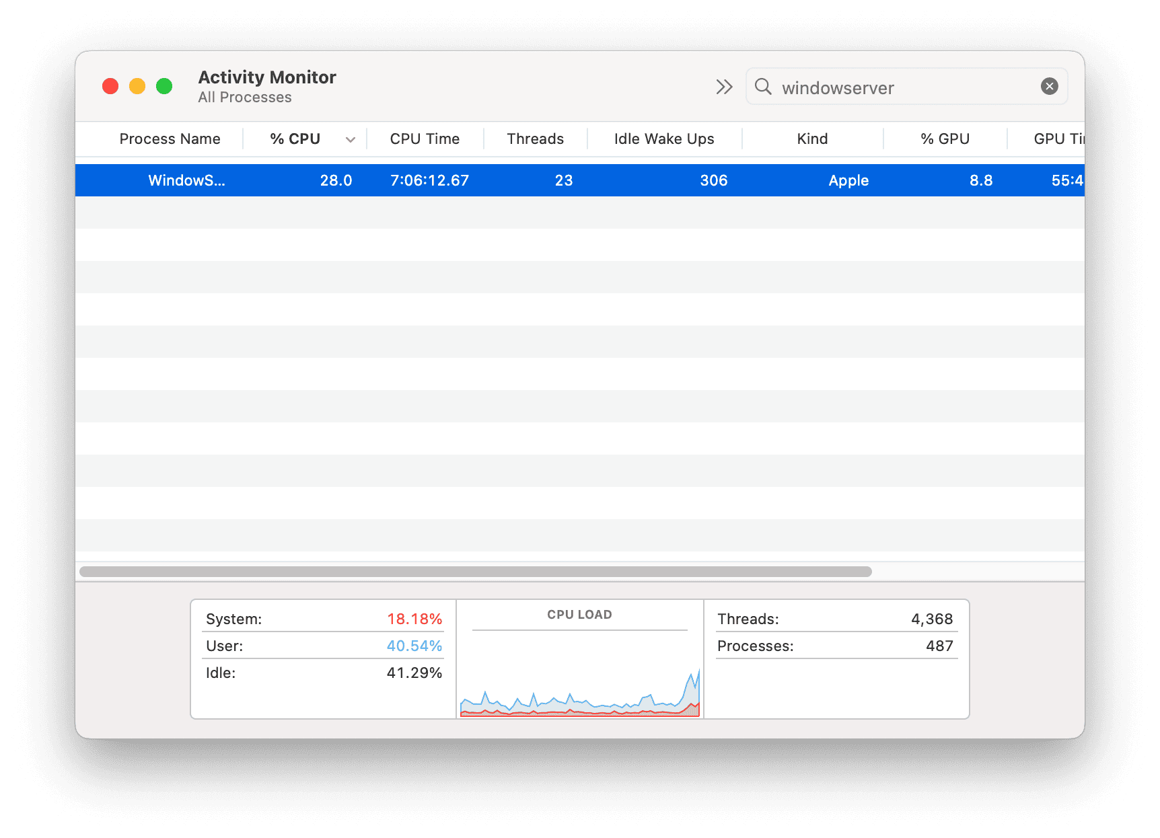Click the Apple kind cell
Image resolution: width=1160 pixels, height=838 pixels.
(848, 181)
